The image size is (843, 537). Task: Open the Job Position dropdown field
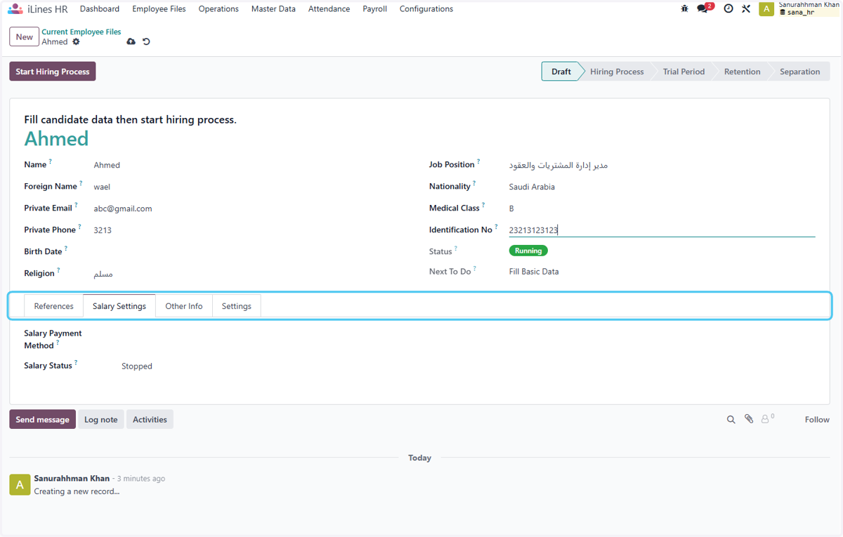pos(662,165)
